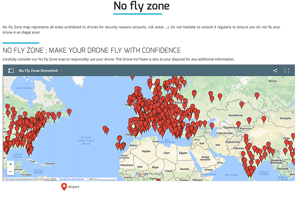Click the share map icon
The height and width of the screenshot is (198, 297).
pos(275,71)
